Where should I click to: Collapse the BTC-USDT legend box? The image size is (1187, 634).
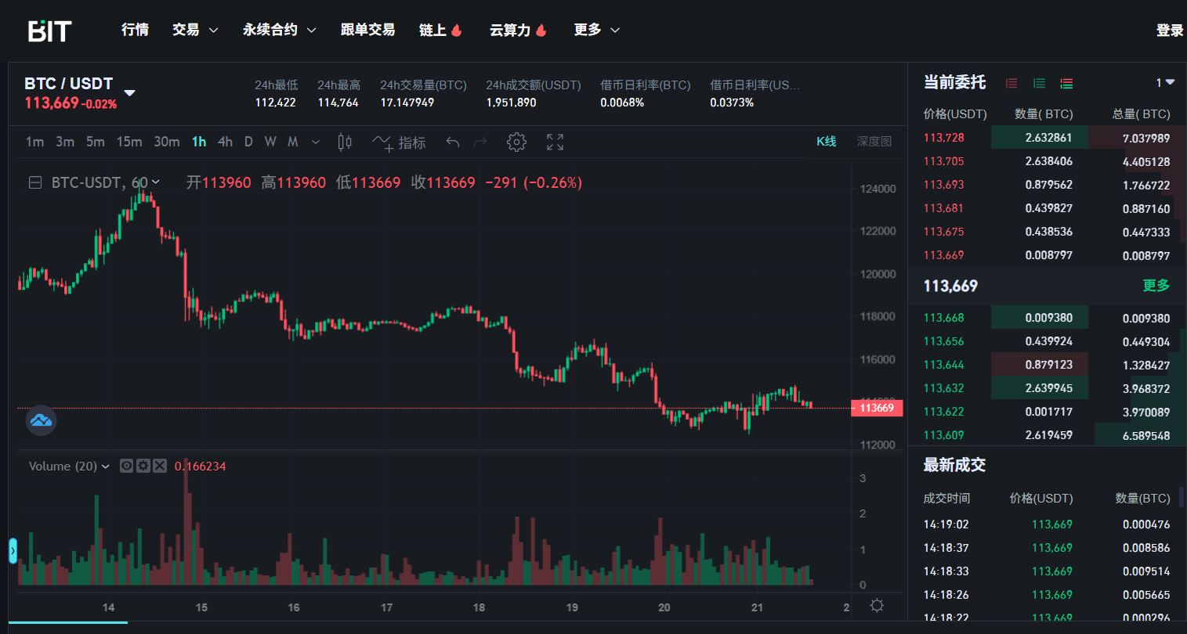coord(35,182)
